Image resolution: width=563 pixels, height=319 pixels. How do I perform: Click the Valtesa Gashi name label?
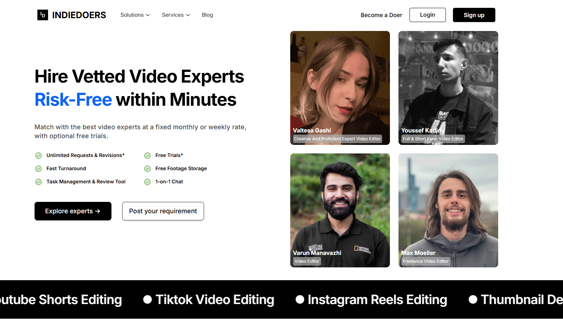[x=312, y=130]
